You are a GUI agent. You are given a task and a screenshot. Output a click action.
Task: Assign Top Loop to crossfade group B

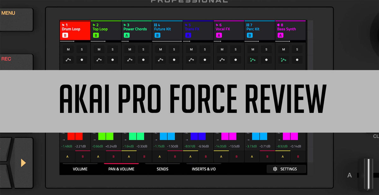pyautogui.click(x=113, y=157)
